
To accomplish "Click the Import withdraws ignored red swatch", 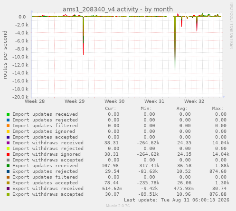I will (8, 154).
